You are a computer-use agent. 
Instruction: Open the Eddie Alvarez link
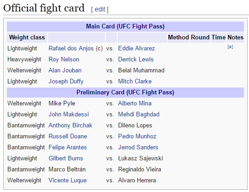pos(136,48)
